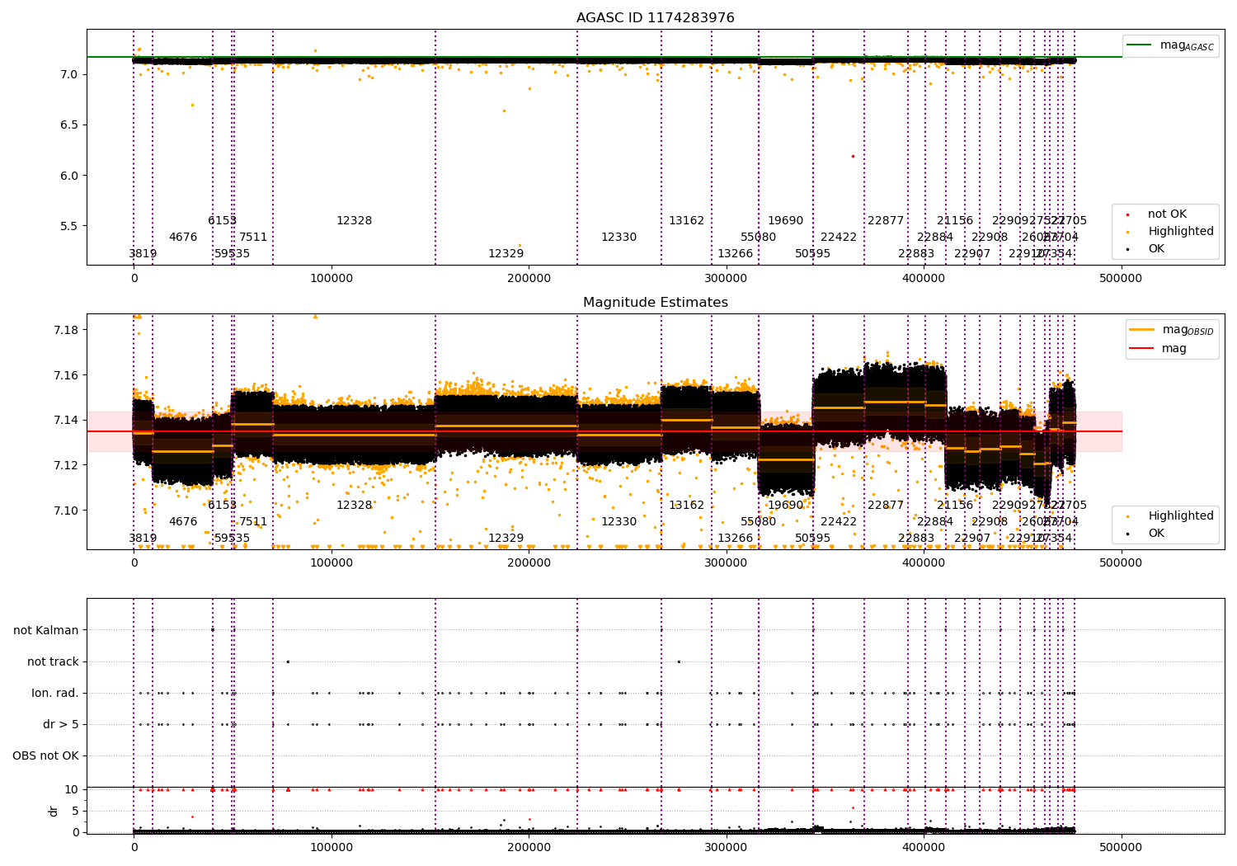Click OBSID label 21156 in the middle plot
The width and height of the screenshot is (1237, 866).
point(955,506)
